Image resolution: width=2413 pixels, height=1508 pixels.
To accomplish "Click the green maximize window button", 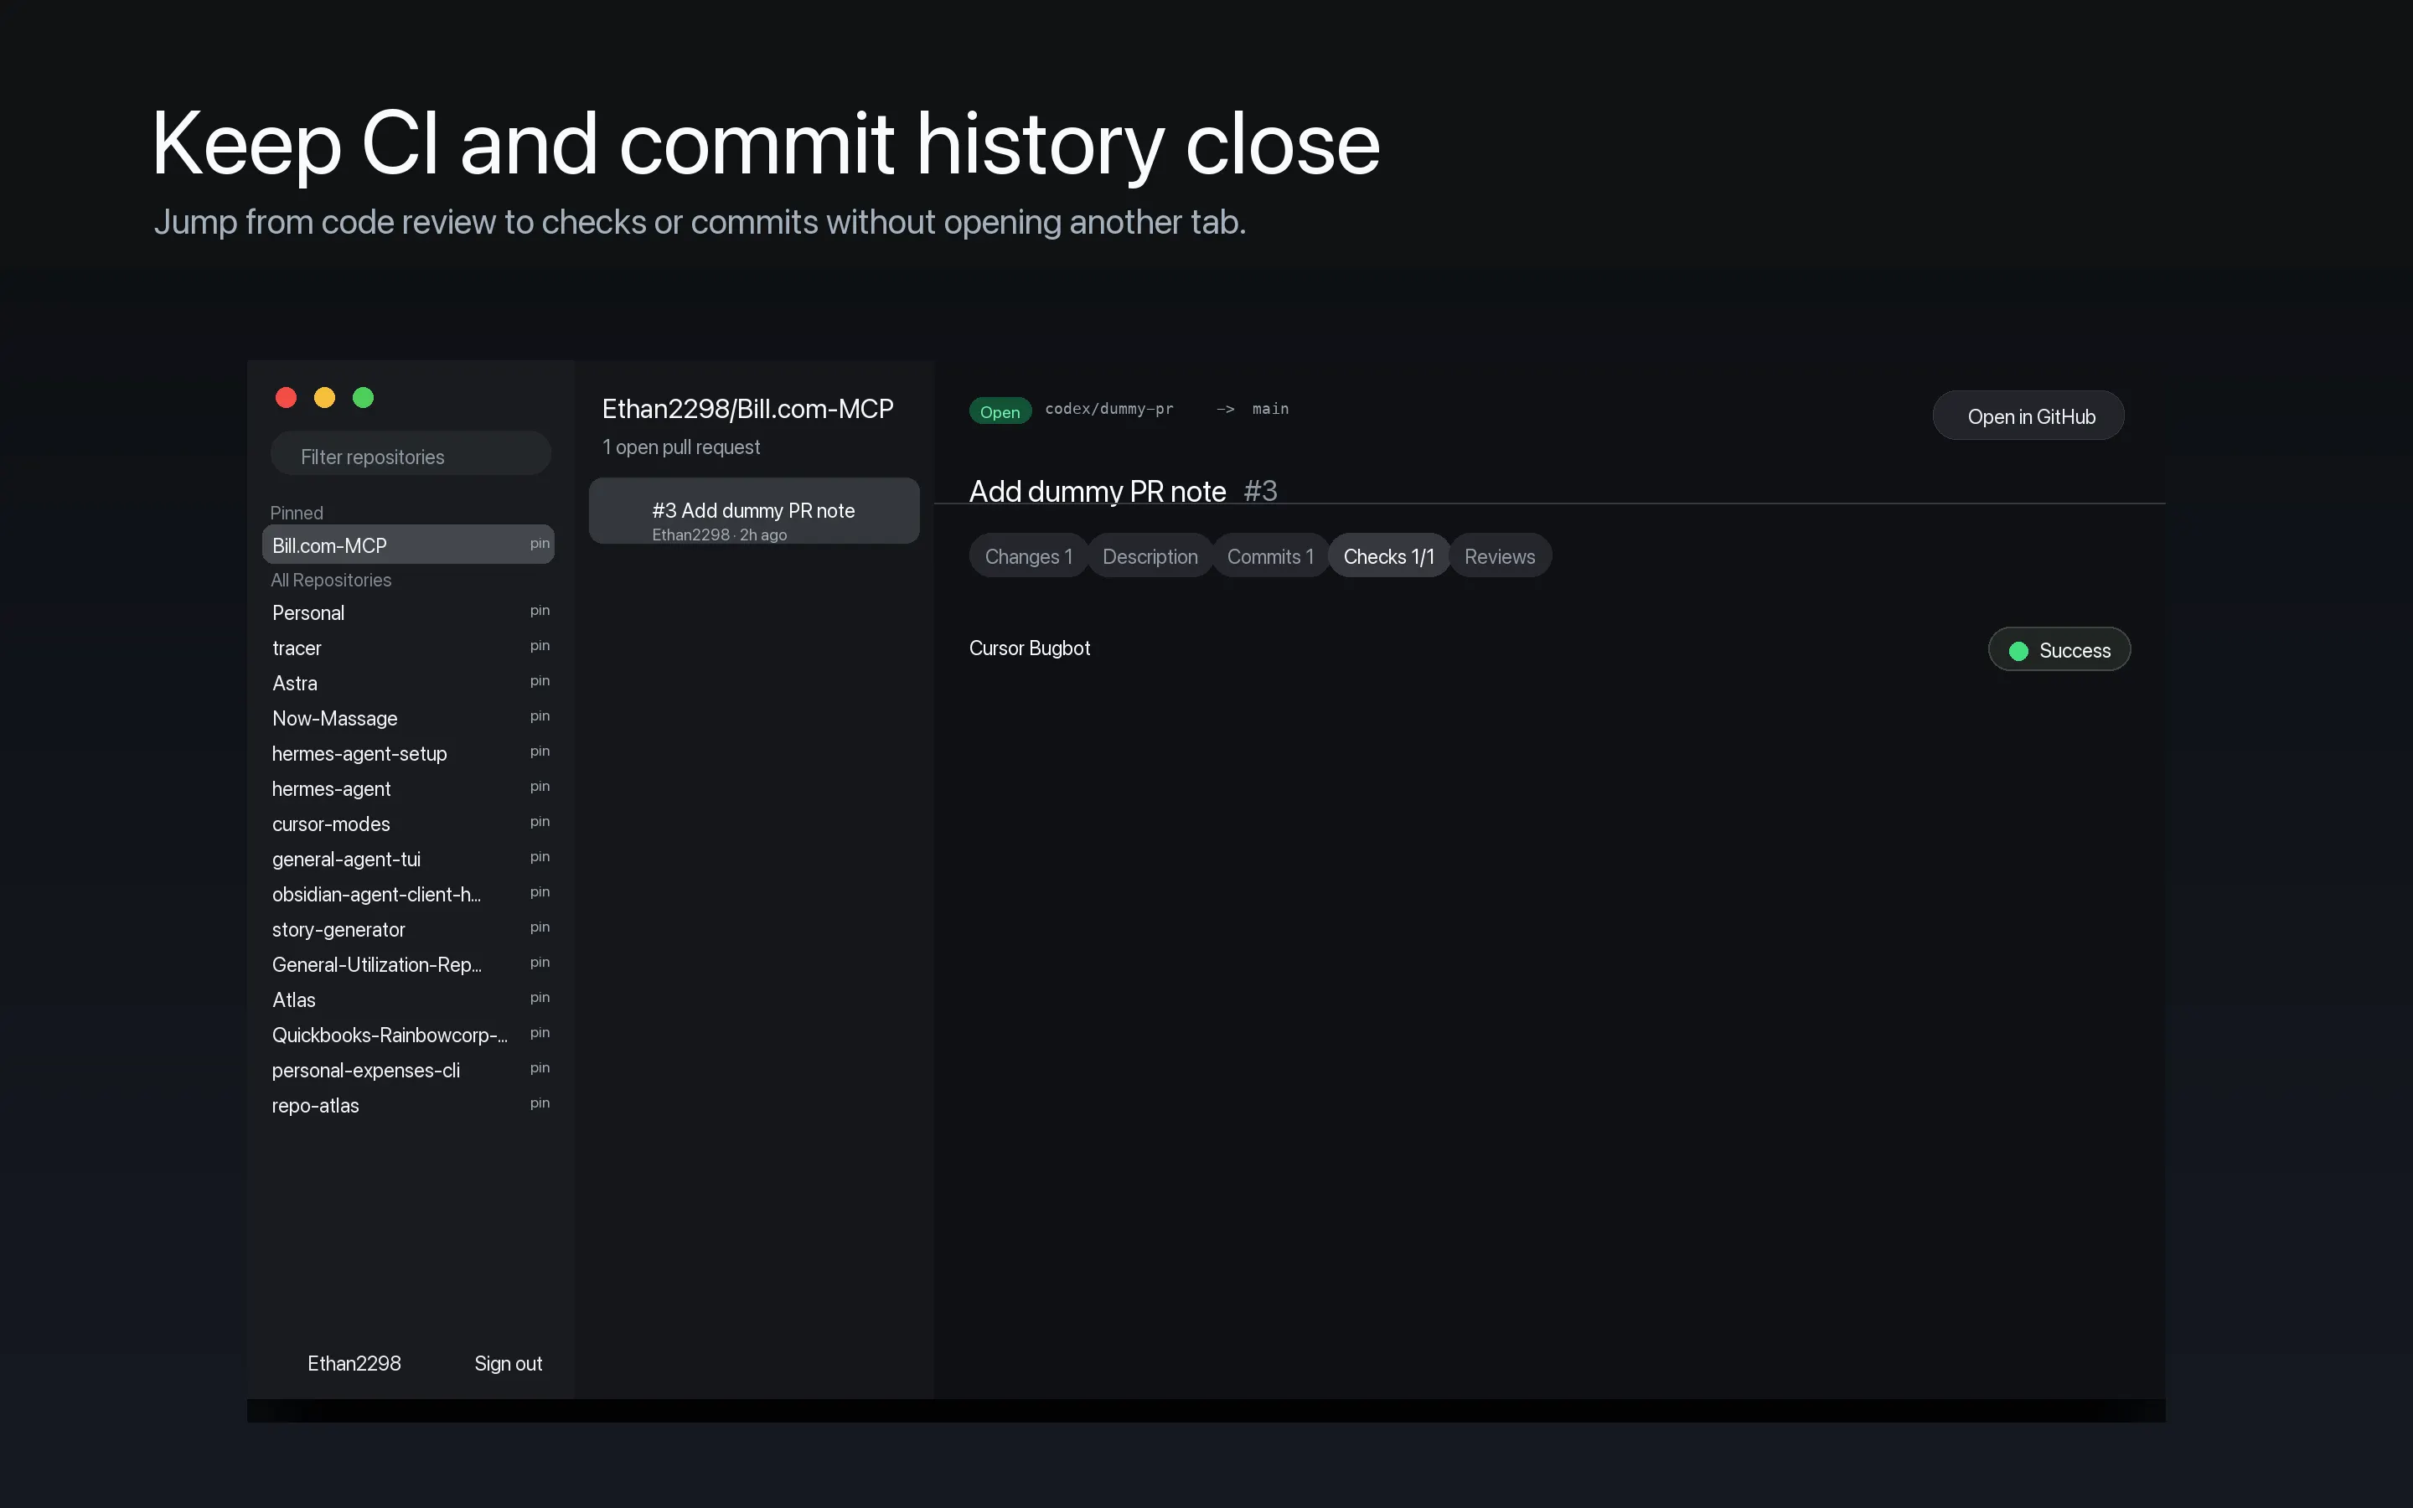I will [x=363, y=398].
